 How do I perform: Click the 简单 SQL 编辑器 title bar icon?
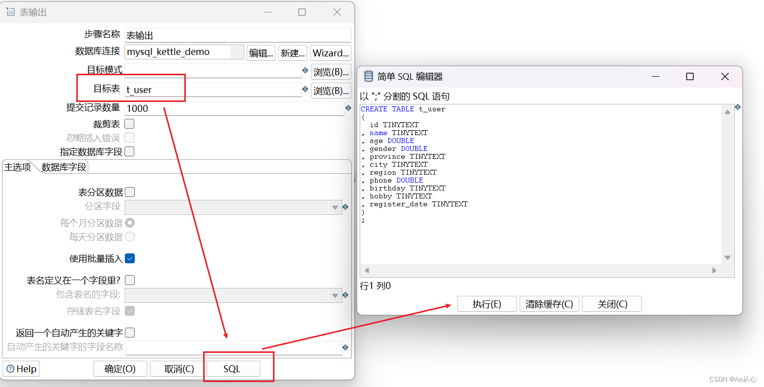pos(368,76)
